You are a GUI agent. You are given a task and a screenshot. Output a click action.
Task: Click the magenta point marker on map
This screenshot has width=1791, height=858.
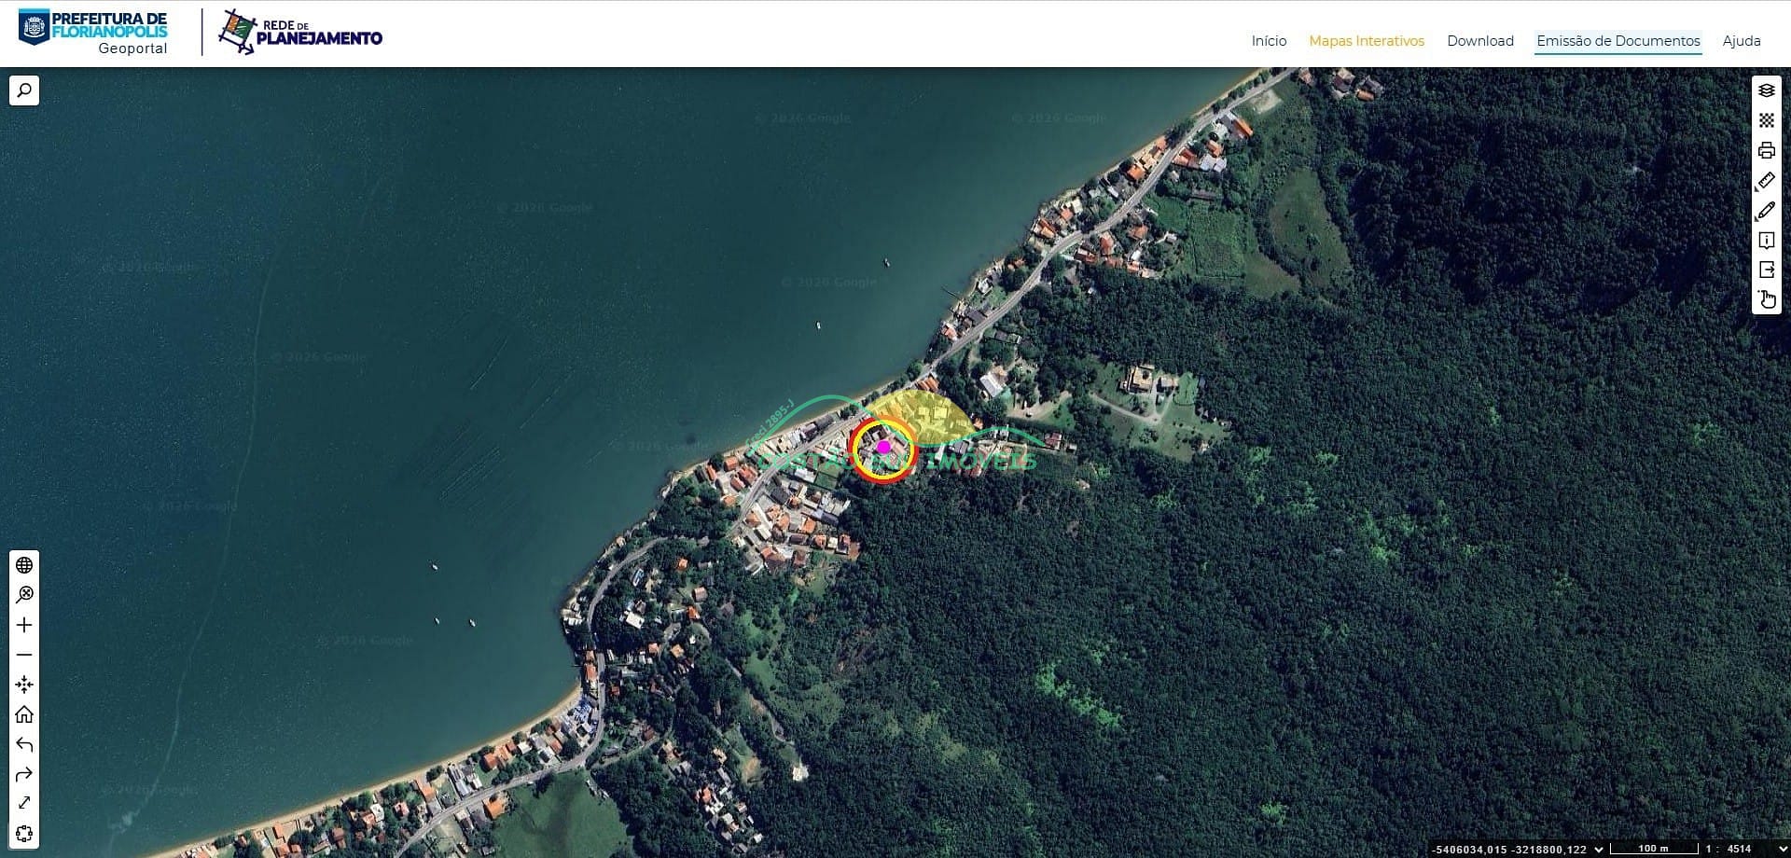(883, 448)
